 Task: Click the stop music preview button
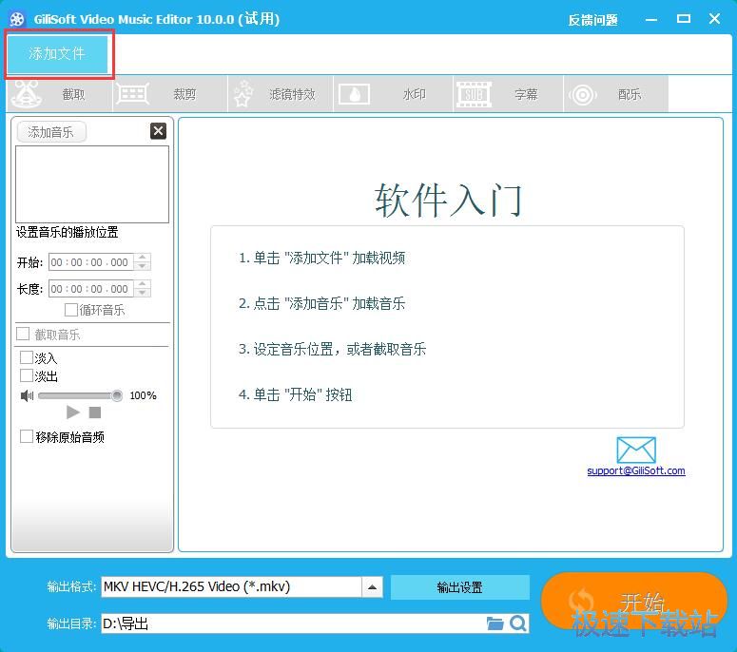pyautogui.click(x=95, y=412)
